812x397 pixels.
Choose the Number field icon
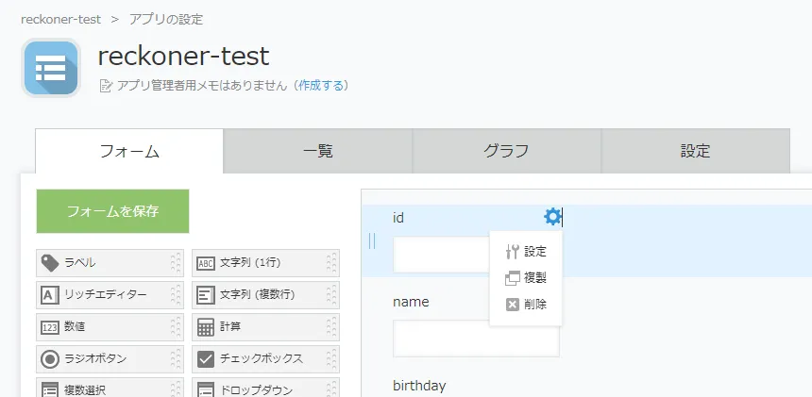pos(50,327)
